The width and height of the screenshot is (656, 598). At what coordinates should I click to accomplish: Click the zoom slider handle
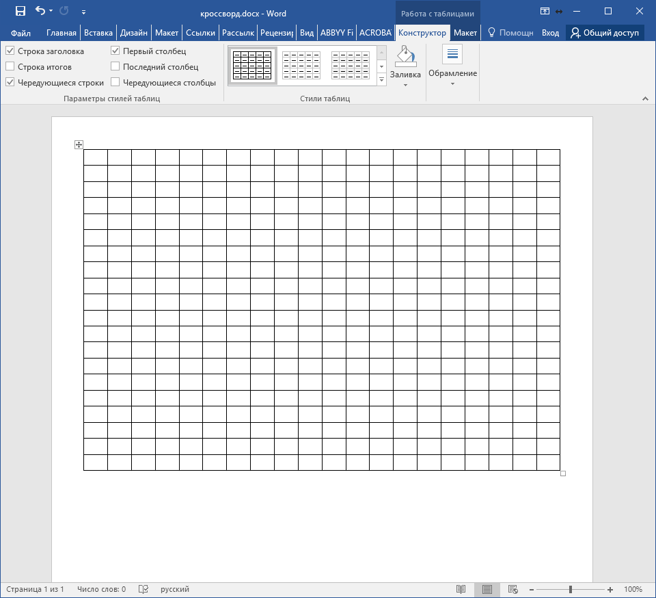571,589
